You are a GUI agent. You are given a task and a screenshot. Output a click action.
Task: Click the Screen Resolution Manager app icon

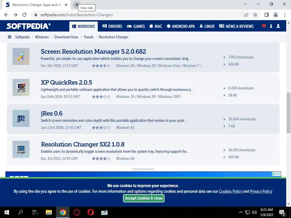point(21,56)
